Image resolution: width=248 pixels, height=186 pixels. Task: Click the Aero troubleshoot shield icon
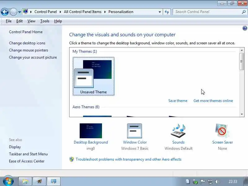(72, 159)
